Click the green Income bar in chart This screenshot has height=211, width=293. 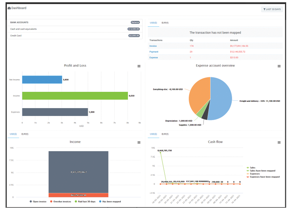pos(75,96)
